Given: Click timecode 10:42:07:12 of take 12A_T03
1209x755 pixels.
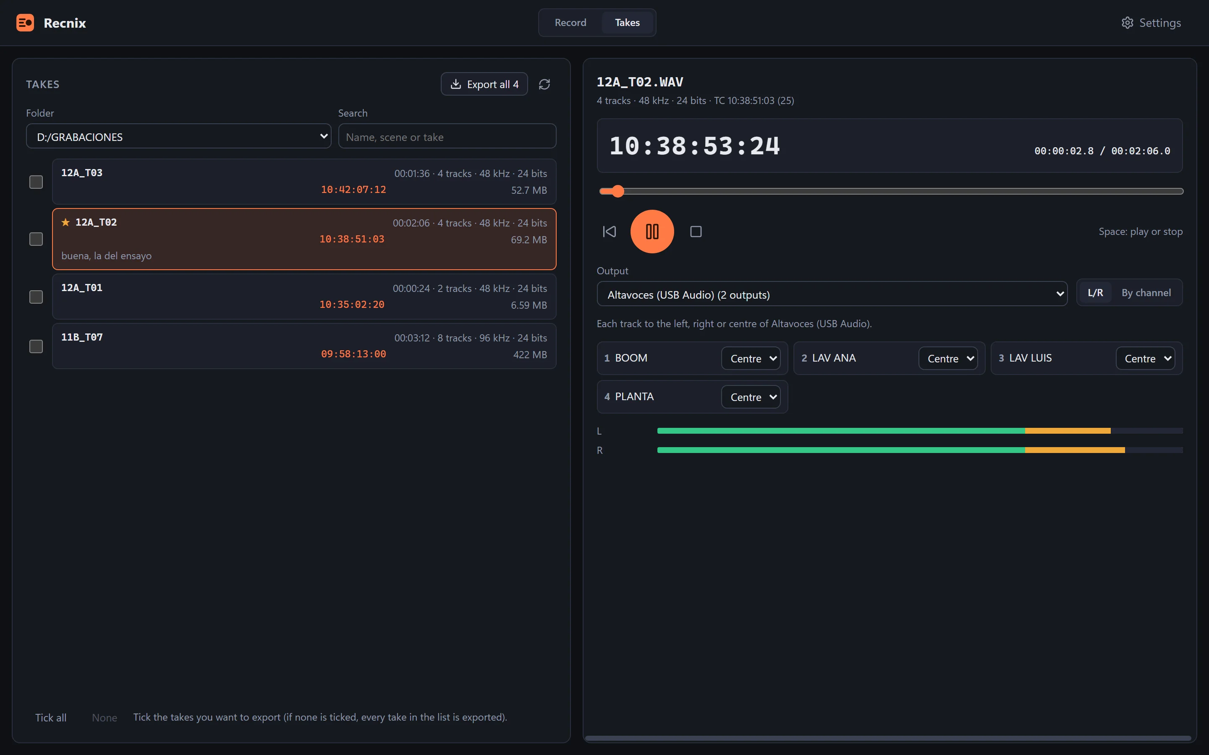Looking at the screenshot, I should [353, 190].
